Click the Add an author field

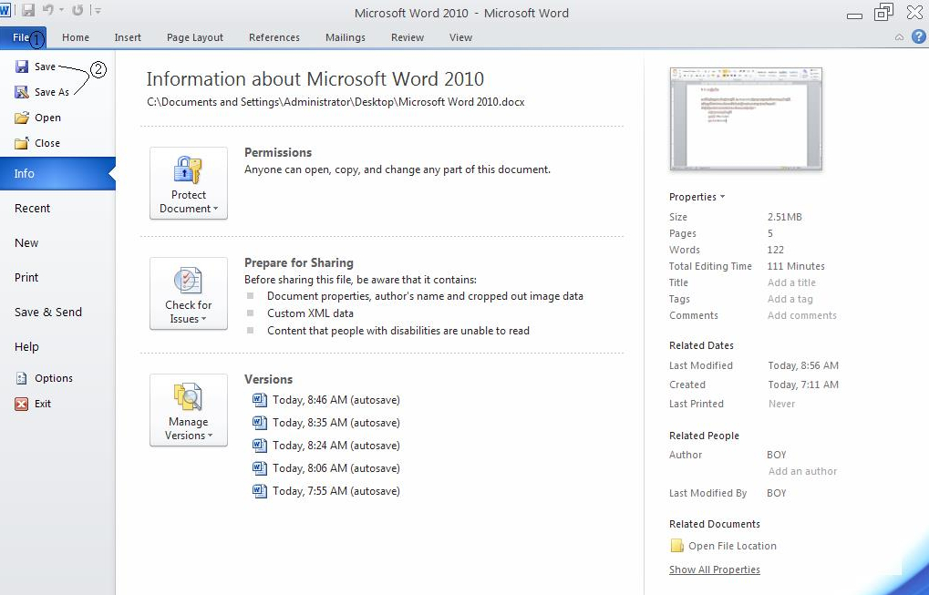point(803,471)
